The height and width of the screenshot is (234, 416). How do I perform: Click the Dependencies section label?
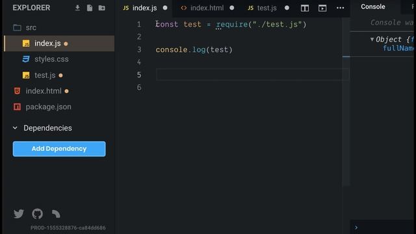[47, 128]
